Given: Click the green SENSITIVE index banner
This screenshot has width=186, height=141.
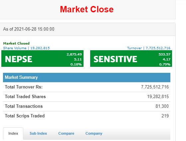Looking at the screenshot, I should (131, 59).
